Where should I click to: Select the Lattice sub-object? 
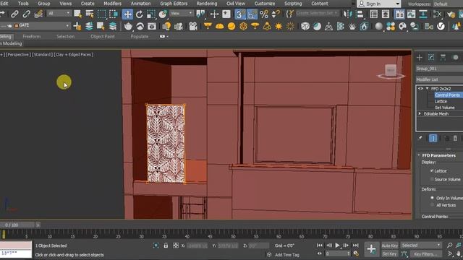tap(441, 101)
